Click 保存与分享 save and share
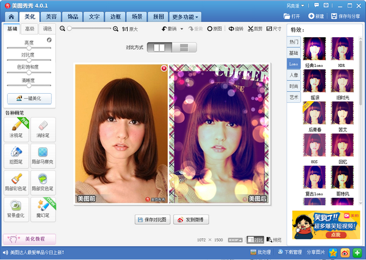Image resolution: width=366 pixels, height=260 pixels. [346, 16]
